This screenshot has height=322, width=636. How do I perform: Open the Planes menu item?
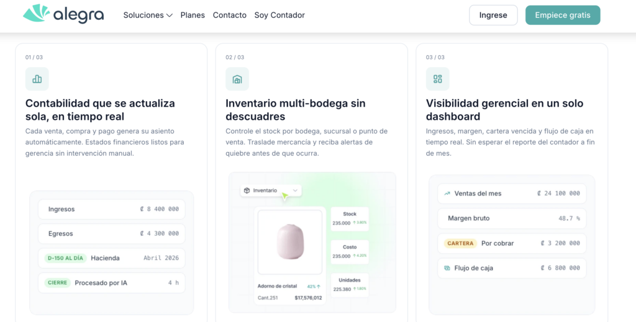(193, 15)
